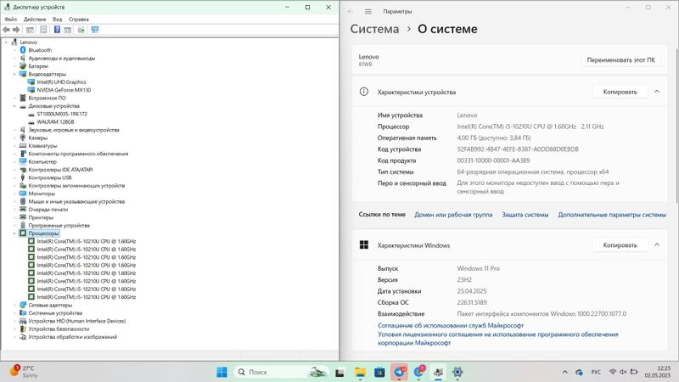Select Мыши и иные указывающие устройства

coord(76,201)
